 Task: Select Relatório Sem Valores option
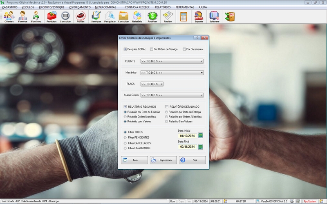166,122
